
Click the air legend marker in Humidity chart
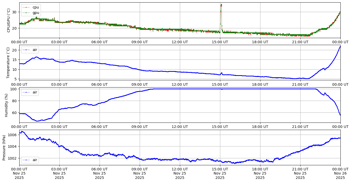pos(26,92)
